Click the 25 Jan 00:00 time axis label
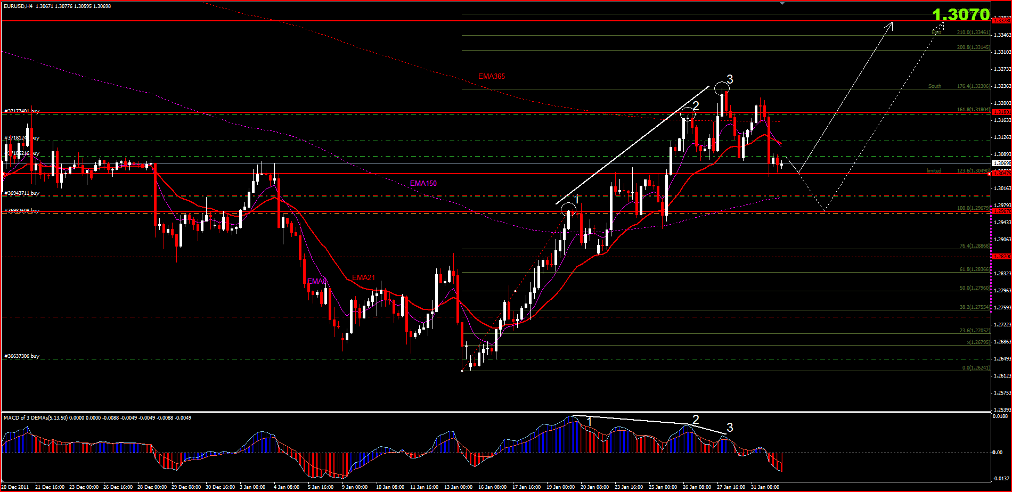The width and height of the screenshot is (1012, 492). (664, 487)
